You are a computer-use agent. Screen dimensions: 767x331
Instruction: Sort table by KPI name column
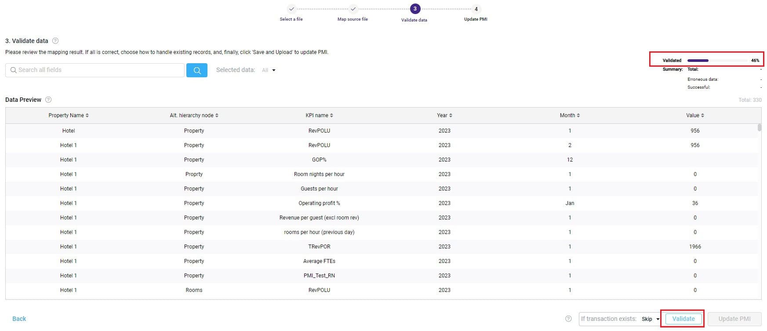click(x=319, y=115)
